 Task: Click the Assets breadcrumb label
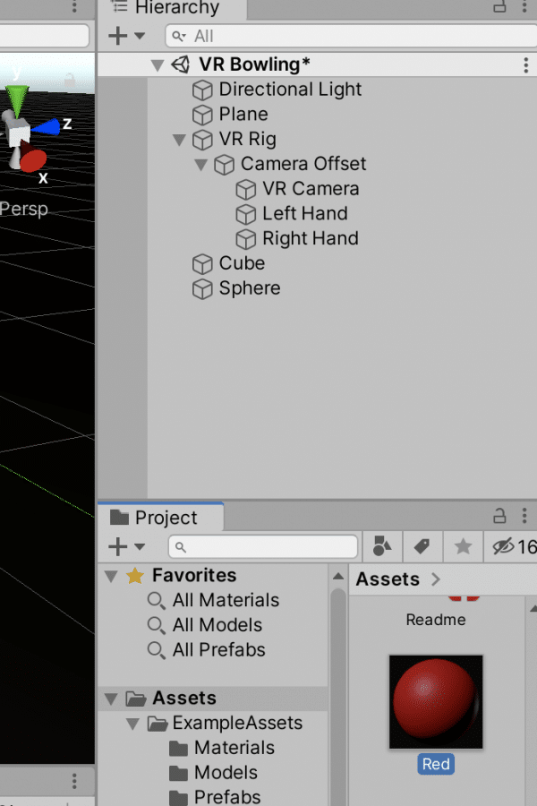388,579
